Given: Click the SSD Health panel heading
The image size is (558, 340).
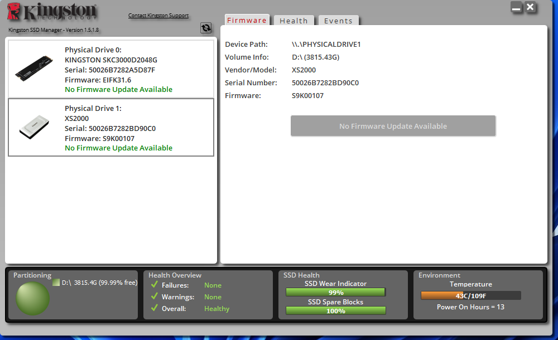Looking at the screenshot, I should tap(301, 275).
